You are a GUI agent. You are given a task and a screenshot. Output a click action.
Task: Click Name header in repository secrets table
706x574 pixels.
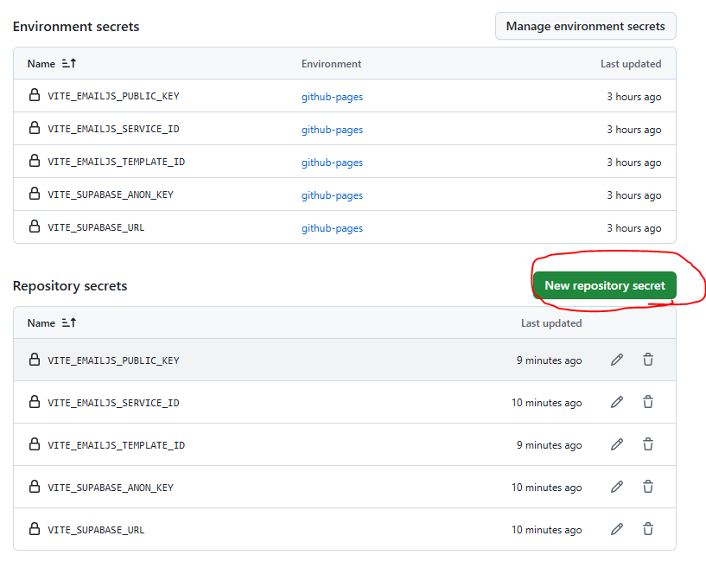point(41,323)
